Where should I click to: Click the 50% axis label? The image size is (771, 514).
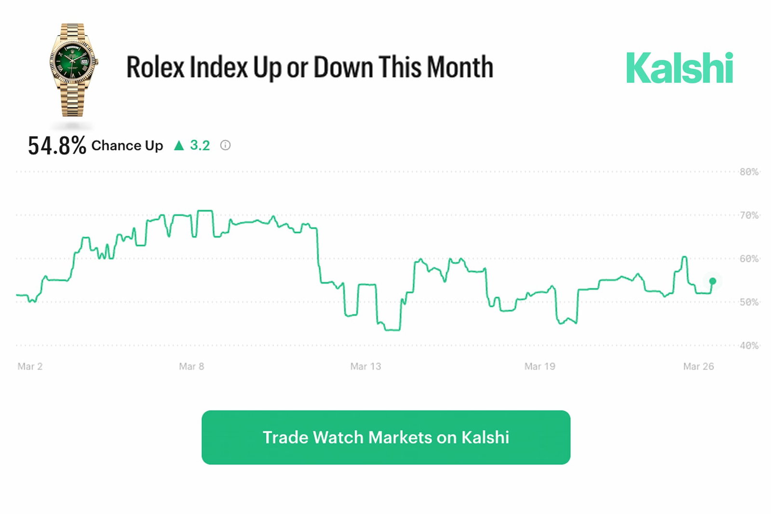[749, 302]
